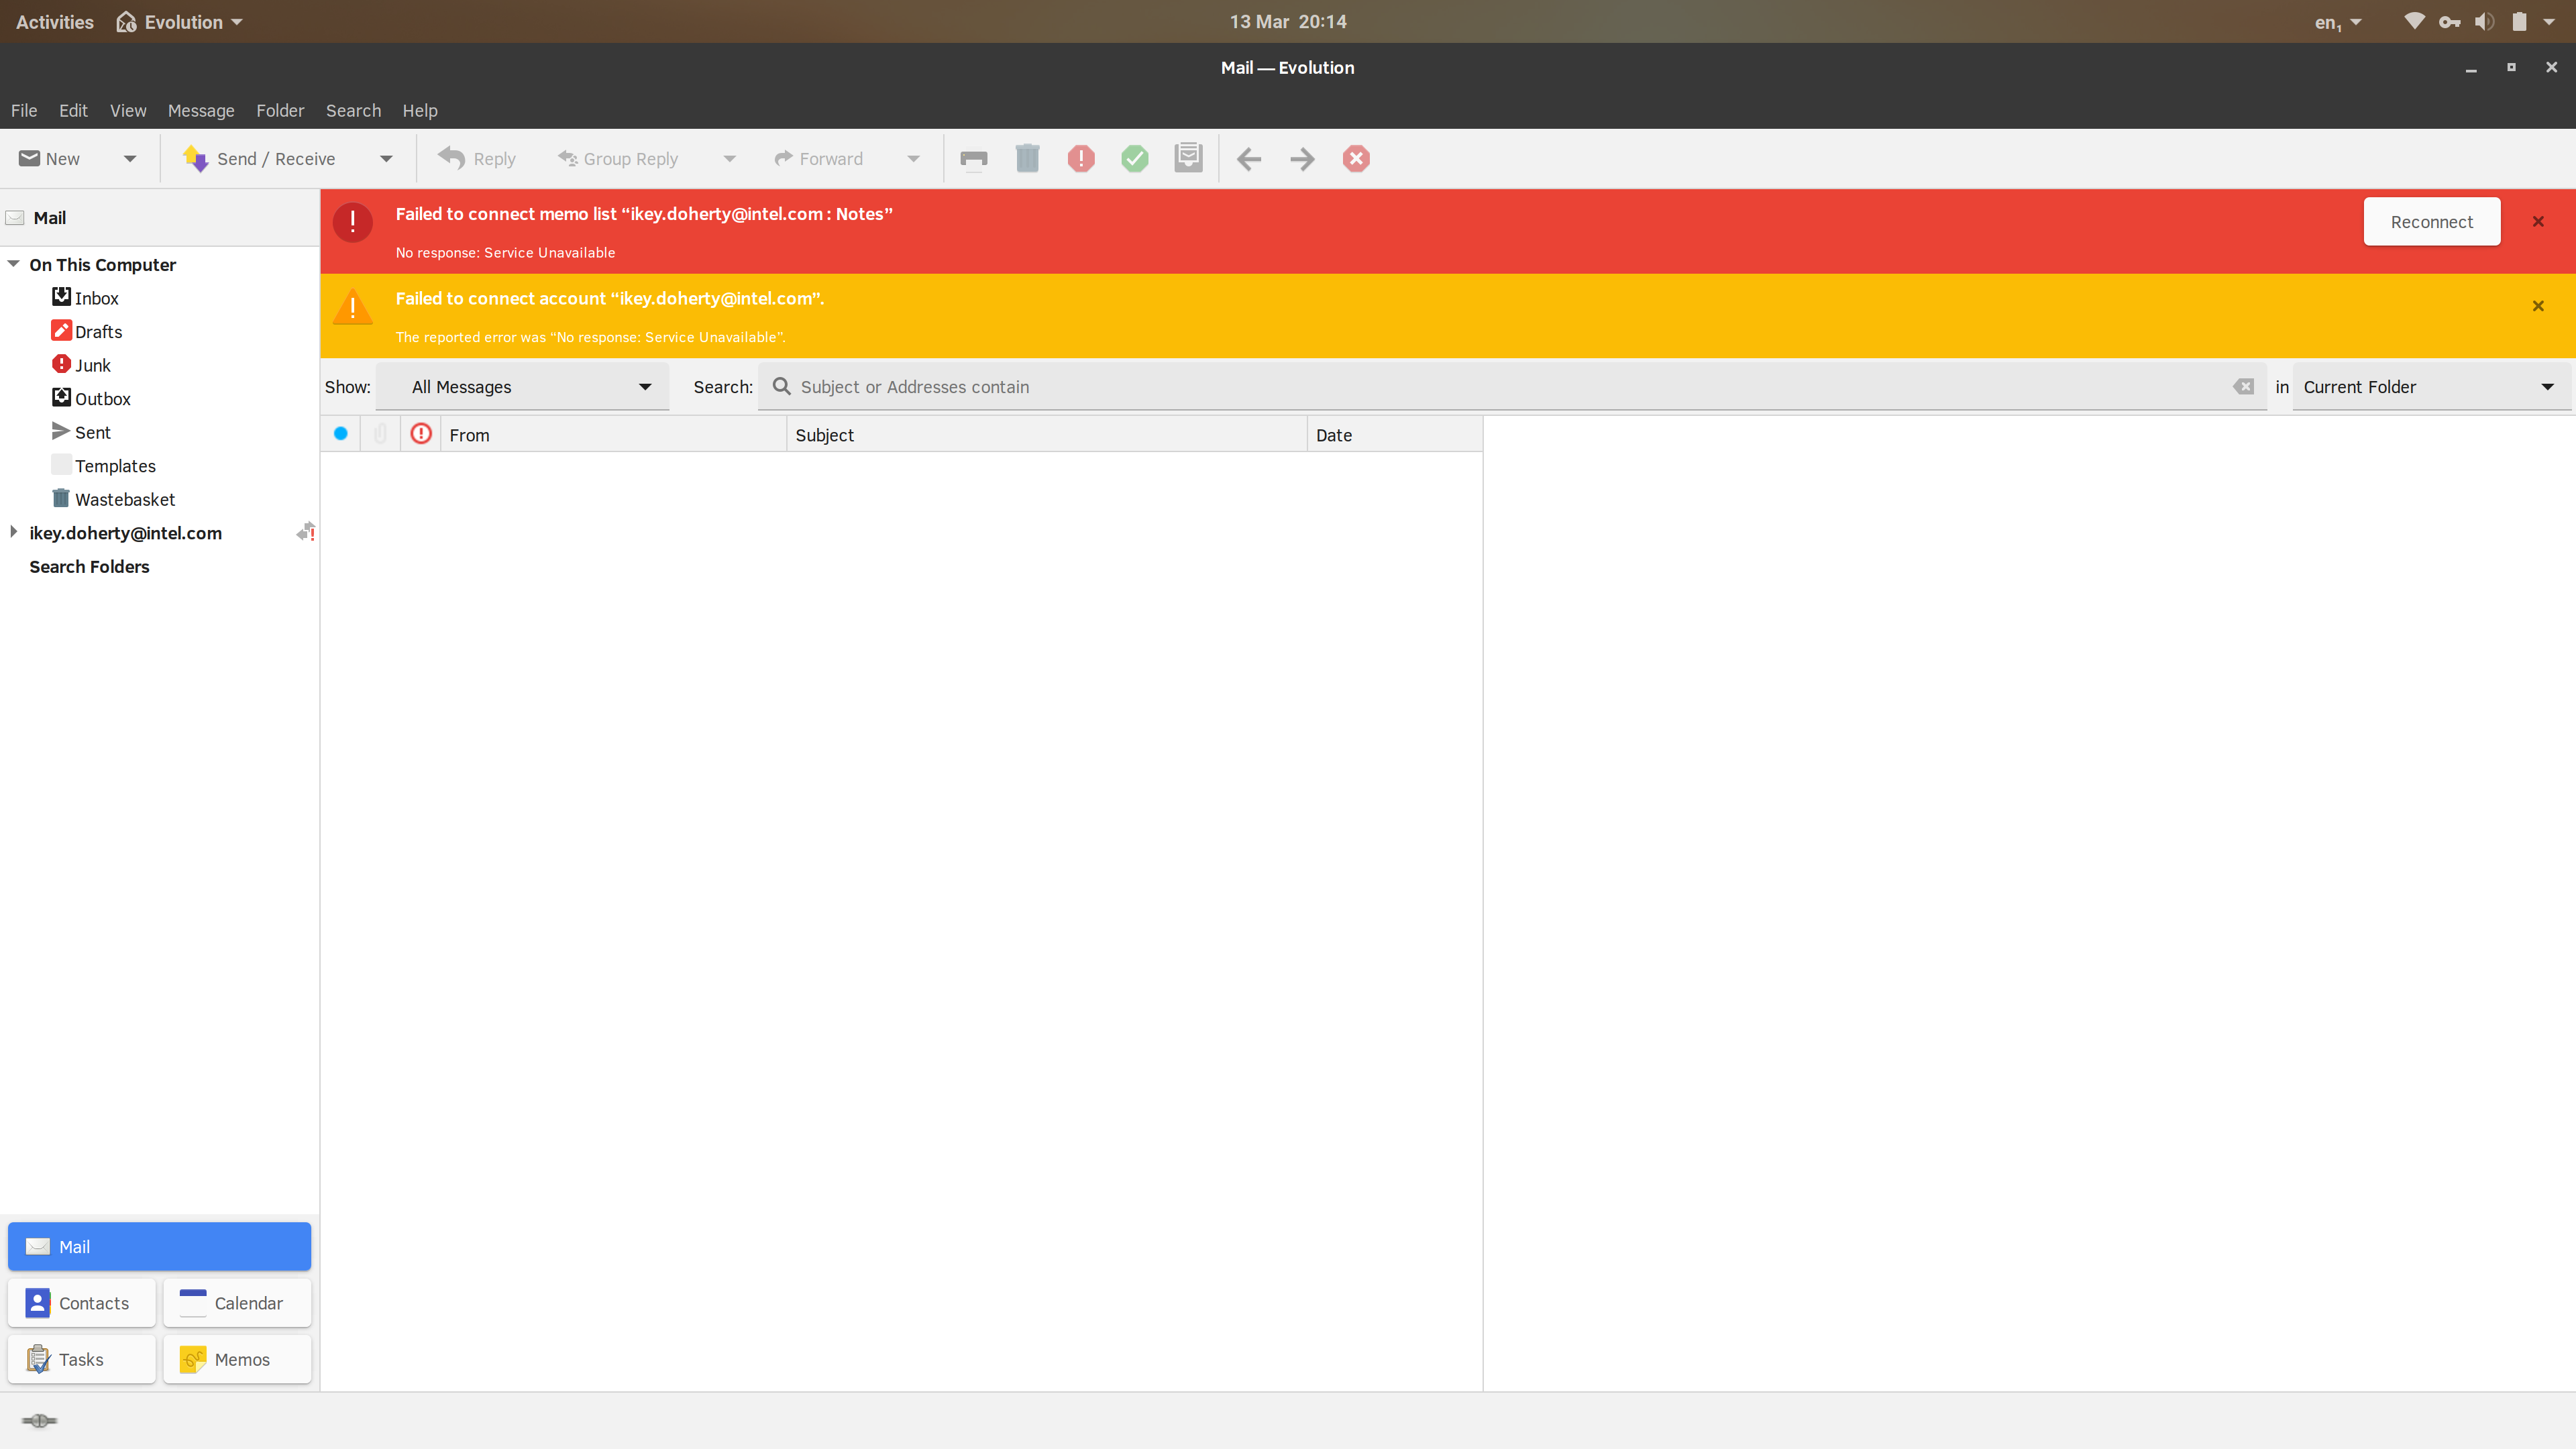Open the Help menu
Screen dimensions: 2576x1449
point(420,111)
